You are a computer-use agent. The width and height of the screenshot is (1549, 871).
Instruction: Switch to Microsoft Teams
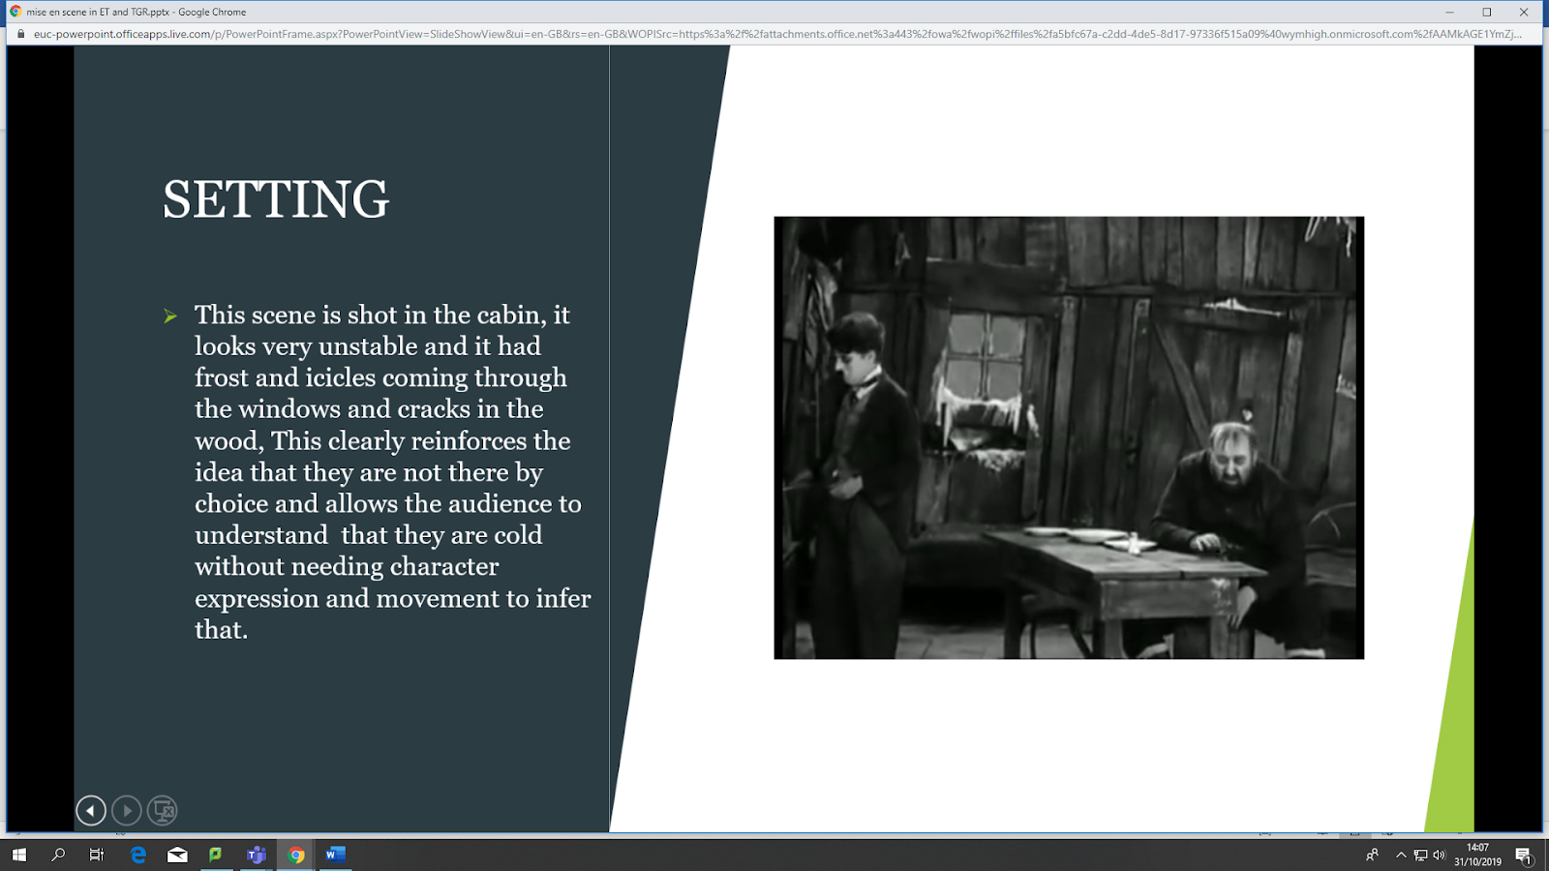click(257, 855)
